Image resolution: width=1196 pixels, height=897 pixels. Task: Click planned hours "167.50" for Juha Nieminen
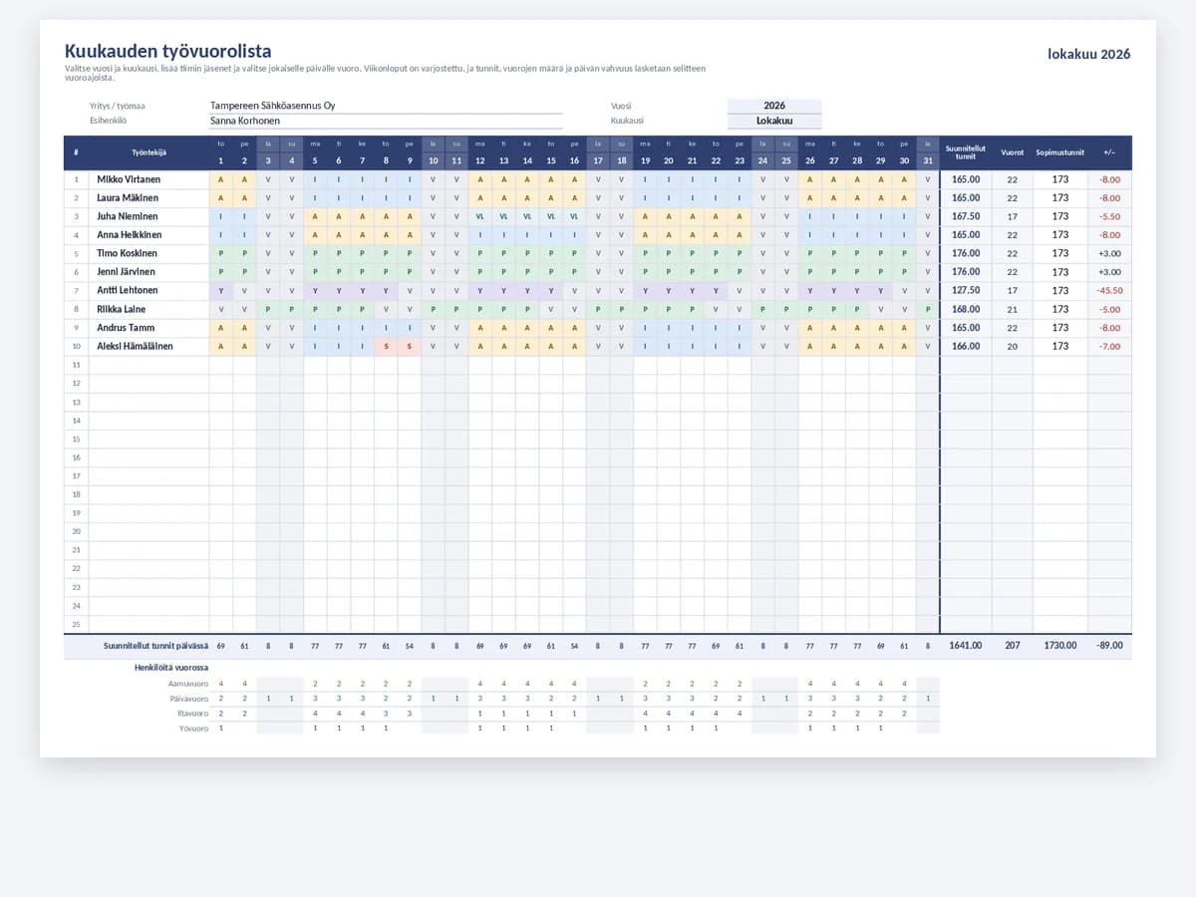coord(966,216)
